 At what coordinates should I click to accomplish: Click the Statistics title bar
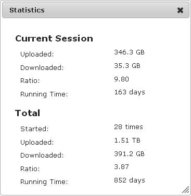(x=96, y=10)
